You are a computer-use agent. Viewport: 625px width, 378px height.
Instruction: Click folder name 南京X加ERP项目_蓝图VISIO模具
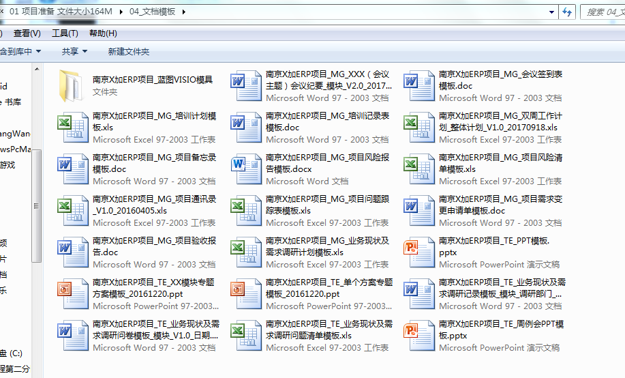pyautogui.click(x=153, y=80)
